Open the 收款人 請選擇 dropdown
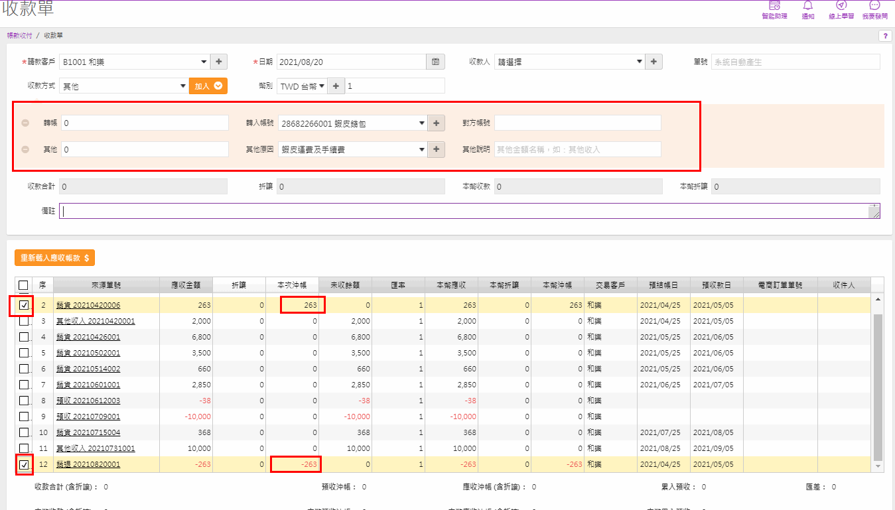895x510 pixels. tap(569, 62)
